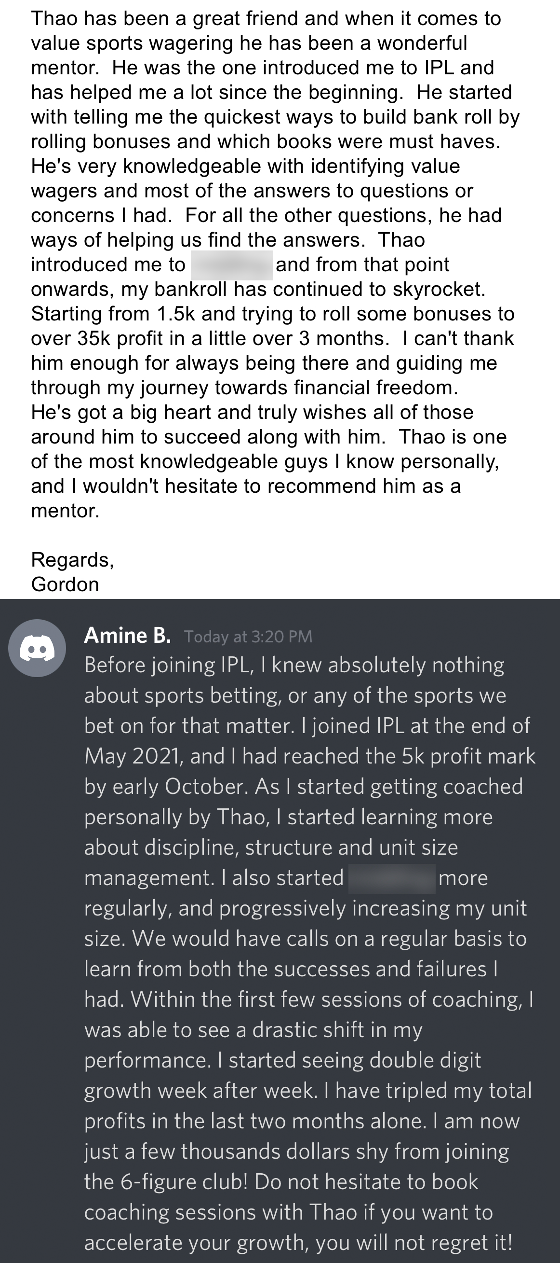
Task: Click 'you will not regret it!' text
Action: coord(414,1242)
